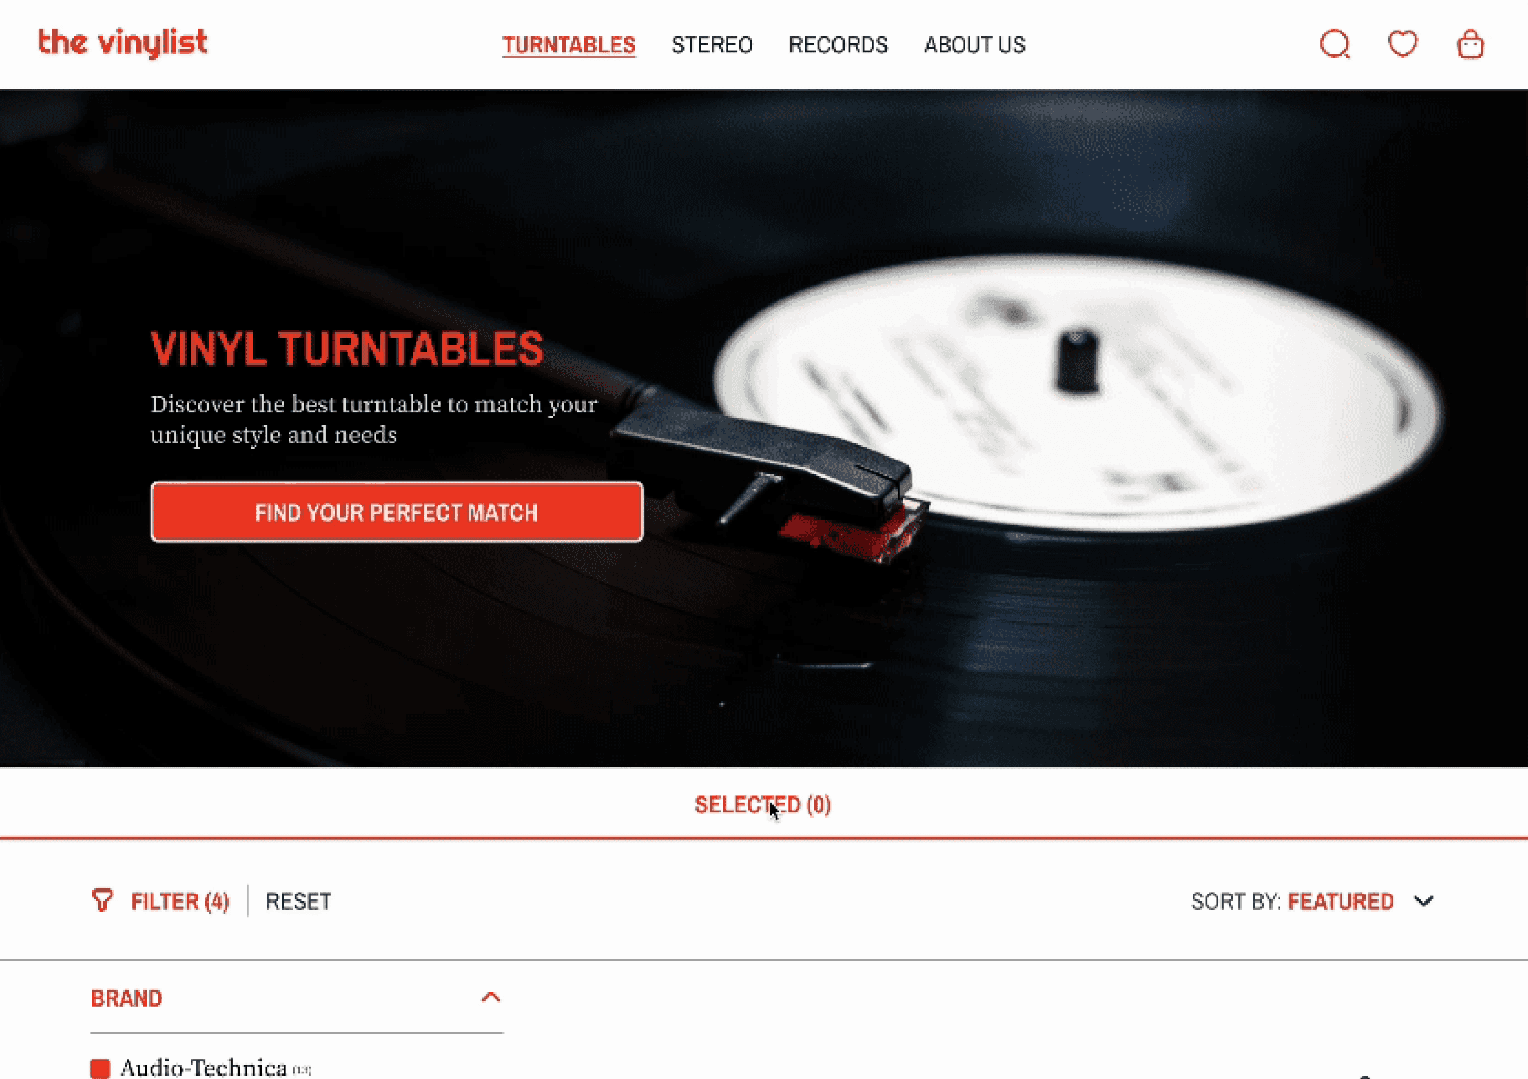Open the wishlist heart icon

1402,45
